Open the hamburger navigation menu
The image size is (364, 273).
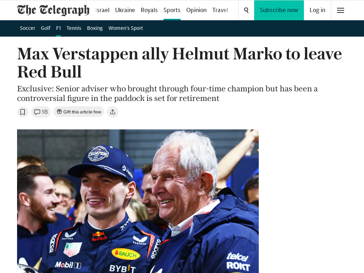click(x=340, y=10)
